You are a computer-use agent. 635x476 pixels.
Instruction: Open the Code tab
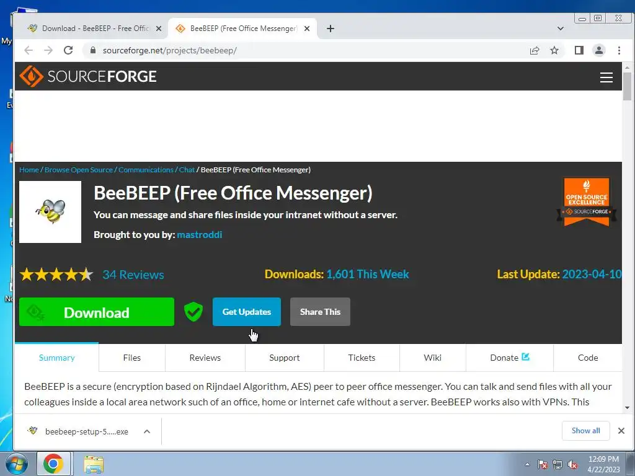pos(588,358)
